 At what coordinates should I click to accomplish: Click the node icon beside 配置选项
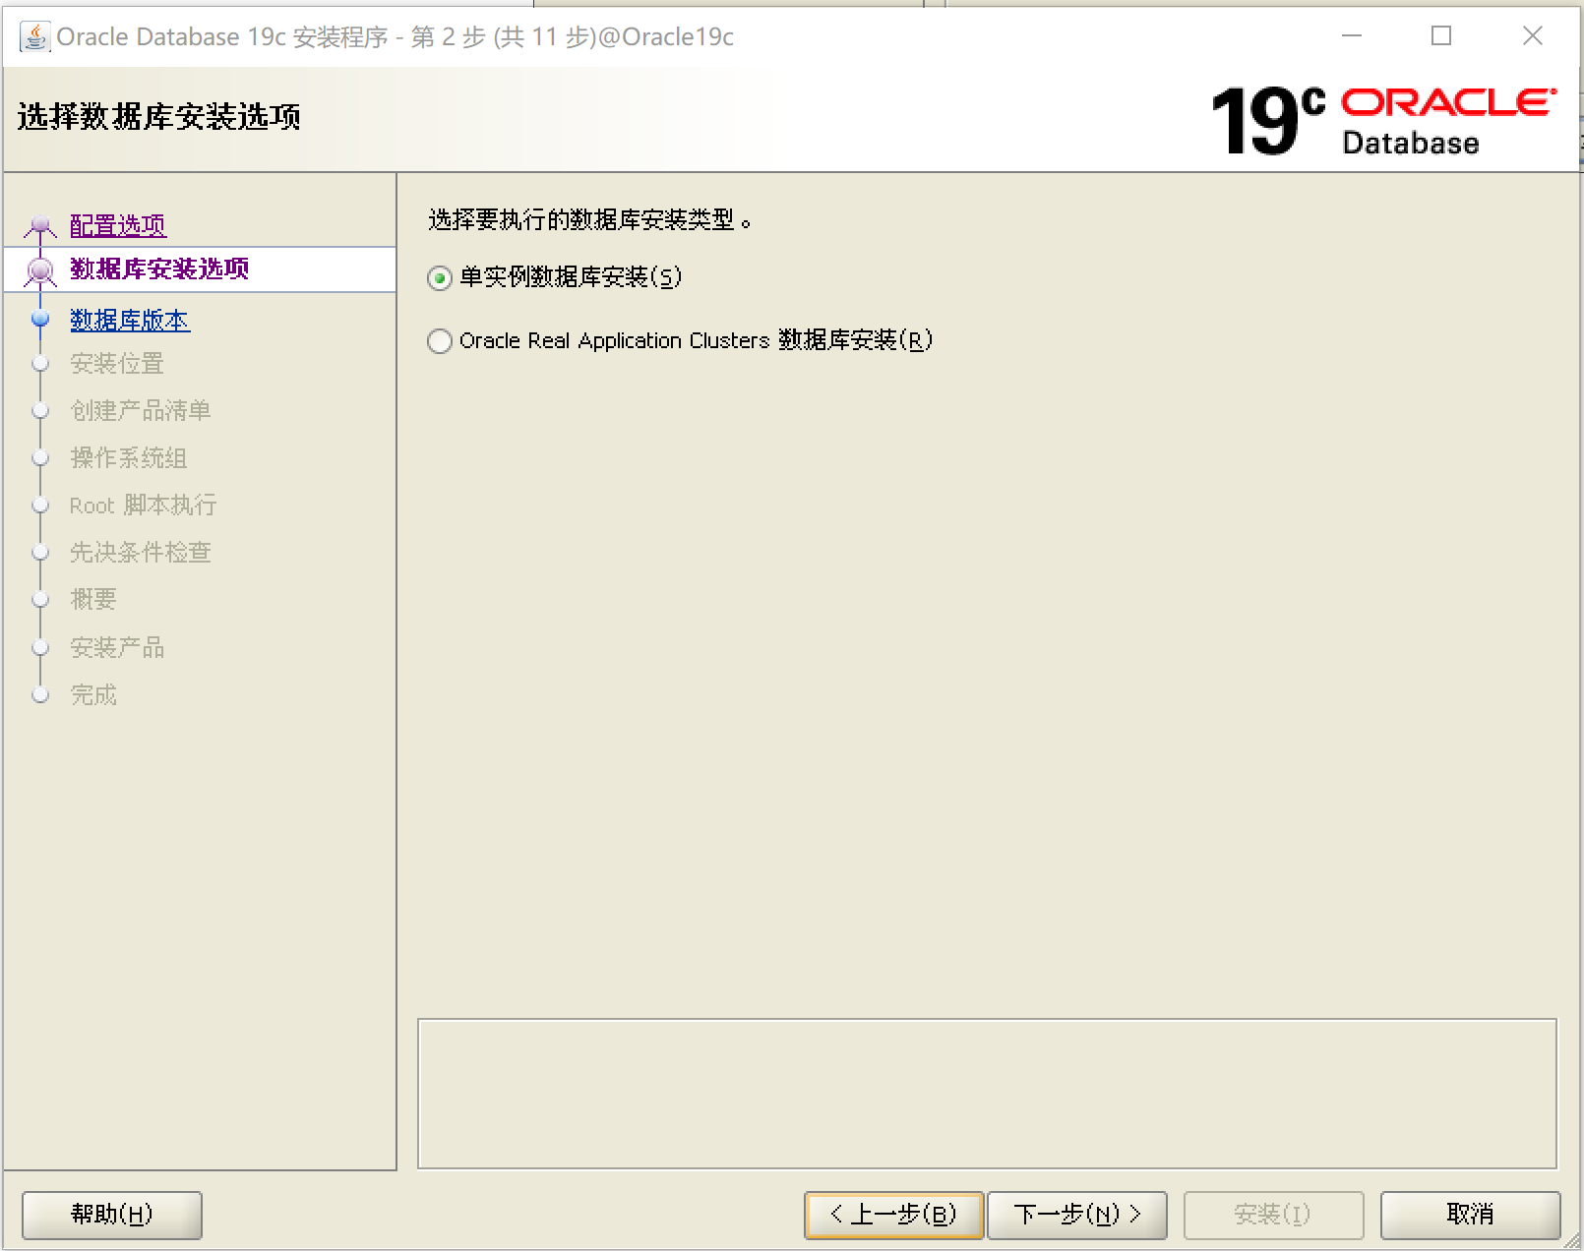(x=39, y=225)
